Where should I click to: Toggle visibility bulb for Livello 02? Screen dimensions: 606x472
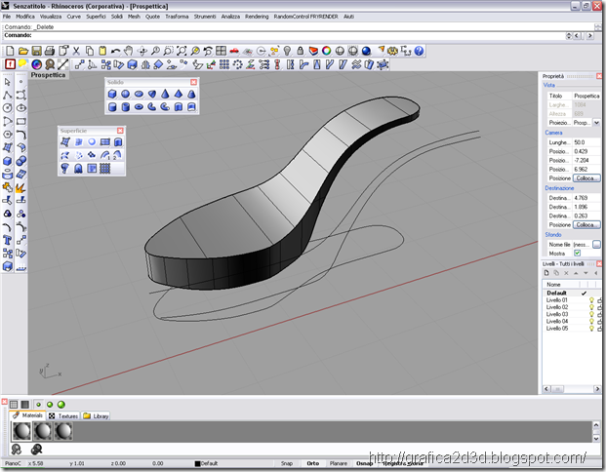[x=591, y=307]
